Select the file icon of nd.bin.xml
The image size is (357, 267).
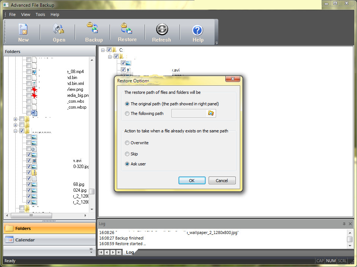click(x=34, y=83)
